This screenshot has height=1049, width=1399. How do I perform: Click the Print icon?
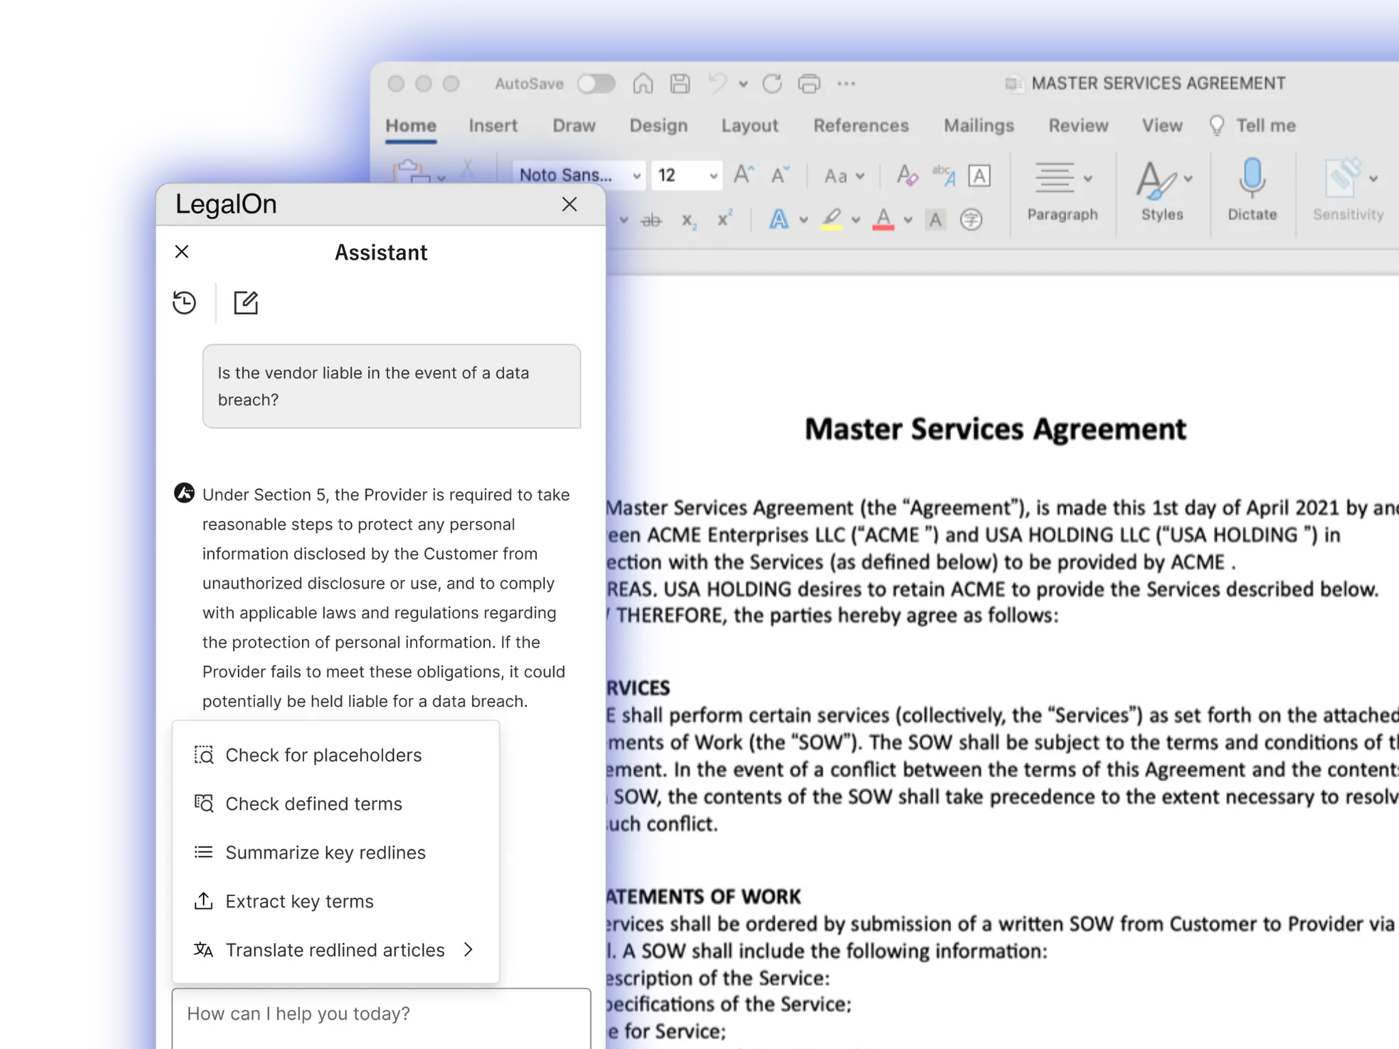809,83
